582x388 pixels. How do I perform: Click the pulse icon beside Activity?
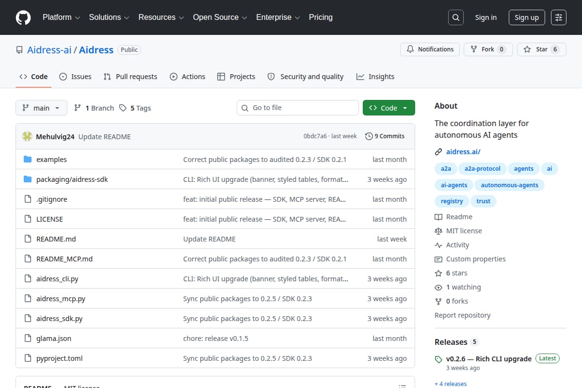pyautogui.click(x=438, y=245)
